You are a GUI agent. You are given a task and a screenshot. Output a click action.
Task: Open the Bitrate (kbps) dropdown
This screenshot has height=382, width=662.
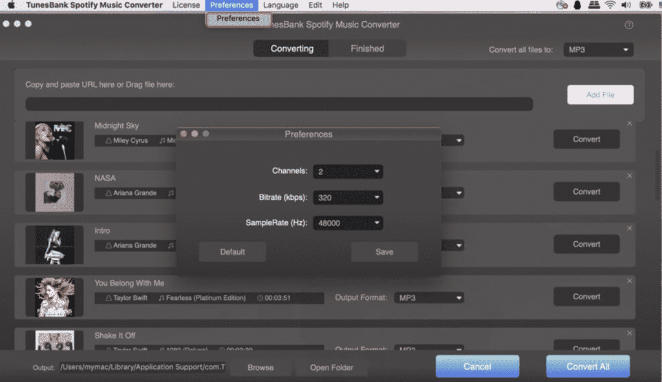(x=348, y=198)
